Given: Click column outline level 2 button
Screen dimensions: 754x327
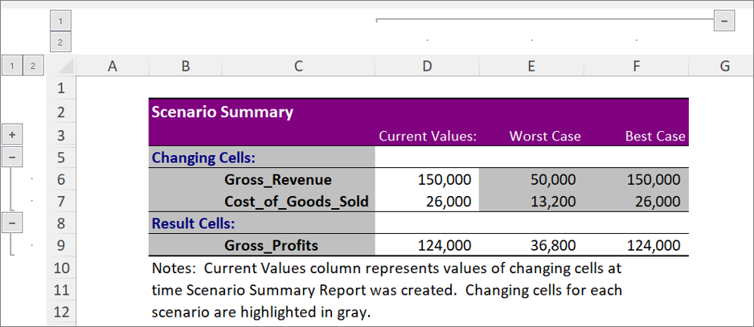Looking at the screenshot, I should click(60, 42).
